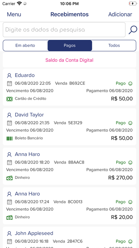
Task: Tap the magnifying glass search icon
Action: point(133,30)
